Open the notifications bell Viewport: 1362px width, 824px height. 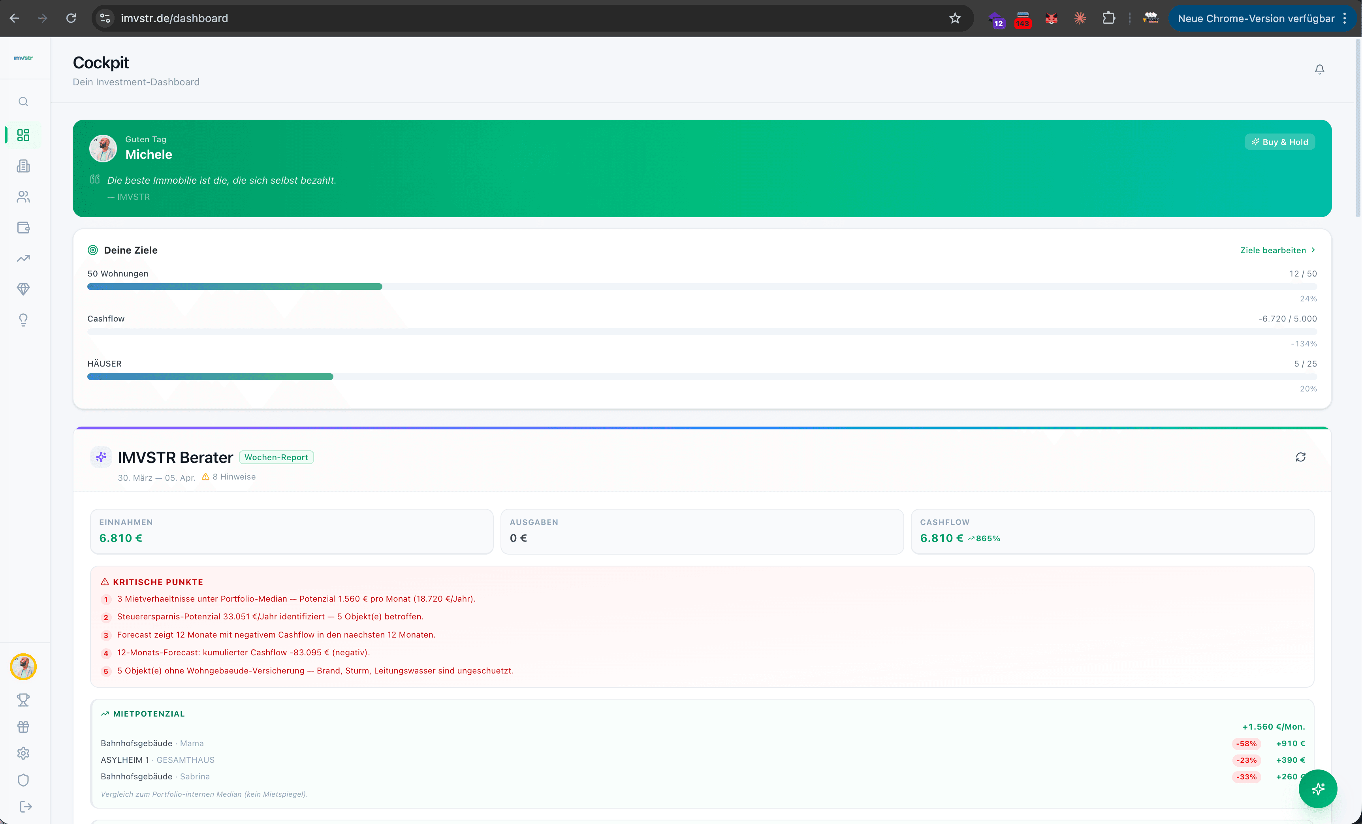click(x=1319, y=70)
